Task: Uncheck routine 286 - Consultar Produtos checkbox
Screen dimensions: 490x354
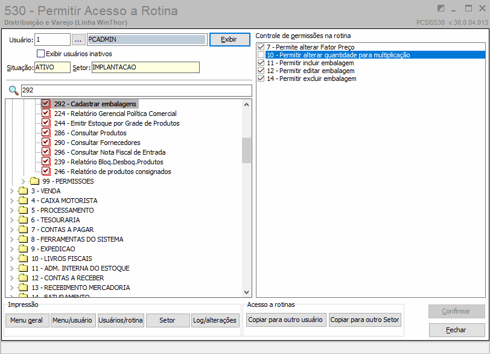Action: coord(46,132)
